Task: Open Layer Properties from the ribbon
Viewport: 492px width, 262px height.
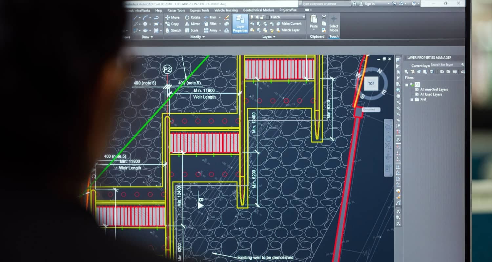Action: pyautogui.click(x=240, y=25)
